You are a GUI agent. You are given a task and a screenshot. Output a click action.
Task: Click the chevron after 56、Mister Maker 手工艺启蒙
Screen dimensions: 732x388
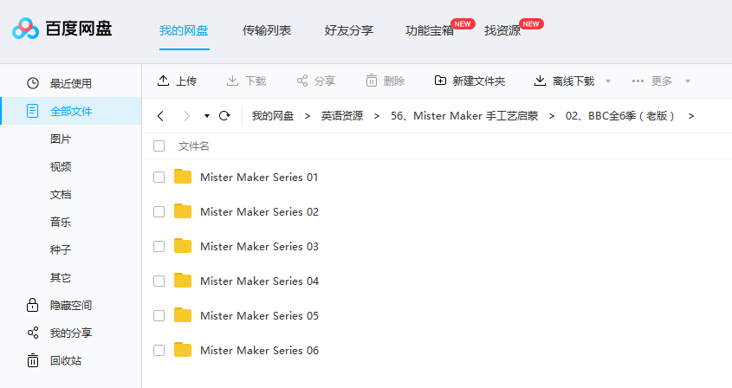click(x=551, y=116)
